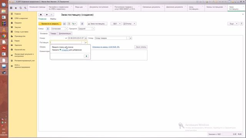Click the green plus button in popup

pyautogui.click(x=86, y=56)
